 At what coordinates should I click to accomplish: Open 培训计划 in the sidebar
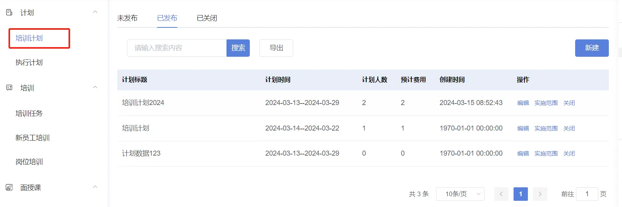coord(29,38)
